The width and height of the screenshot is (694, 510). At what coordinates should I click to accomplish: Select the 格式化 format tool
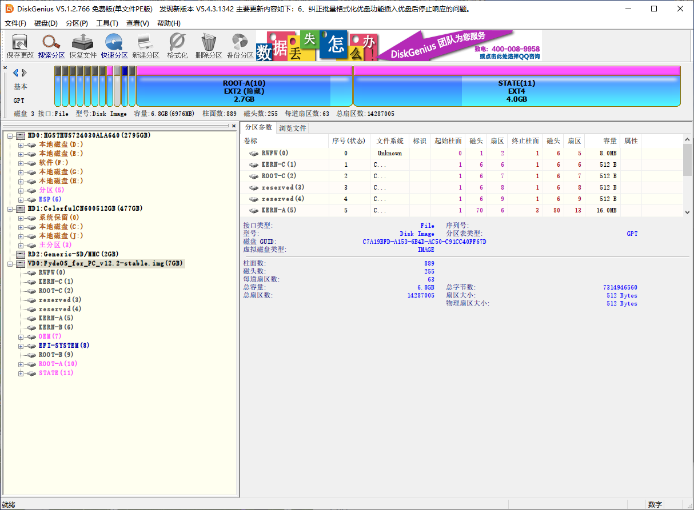click(x=177, y=46)
